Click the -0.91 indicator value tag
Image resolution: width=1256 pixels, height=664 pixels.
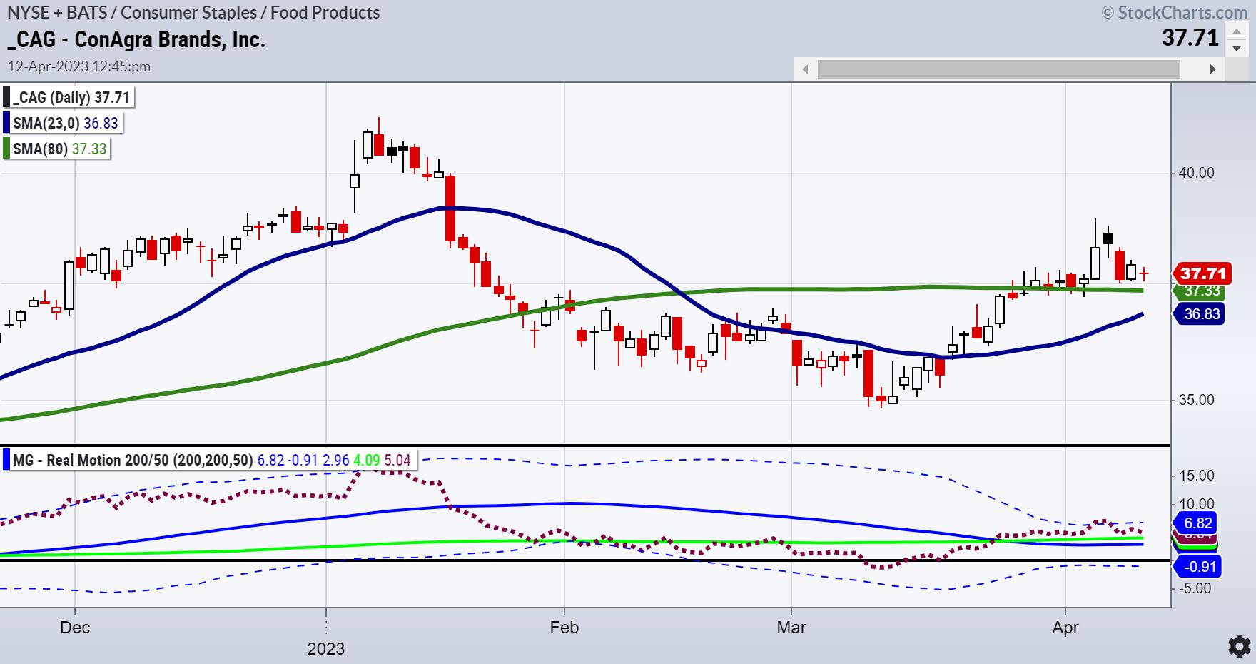(x=1199, y=567)
